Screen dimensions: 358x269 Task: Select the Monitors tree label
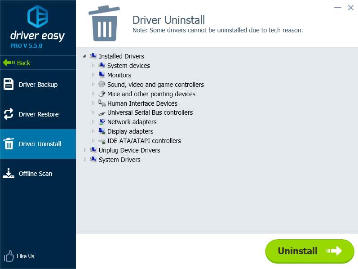click(x=119, y=75)
